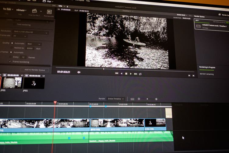The image size is (229, 153).
Task: Select timeline video clip labeled 1153-1376
Action: 155,125
